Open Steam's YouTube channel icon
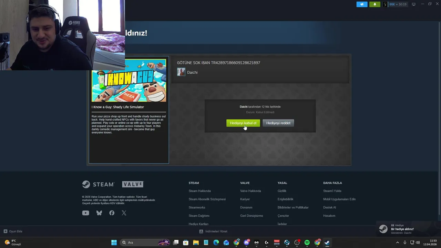Screen dimensions: 441x248 (x=86, y=213)
